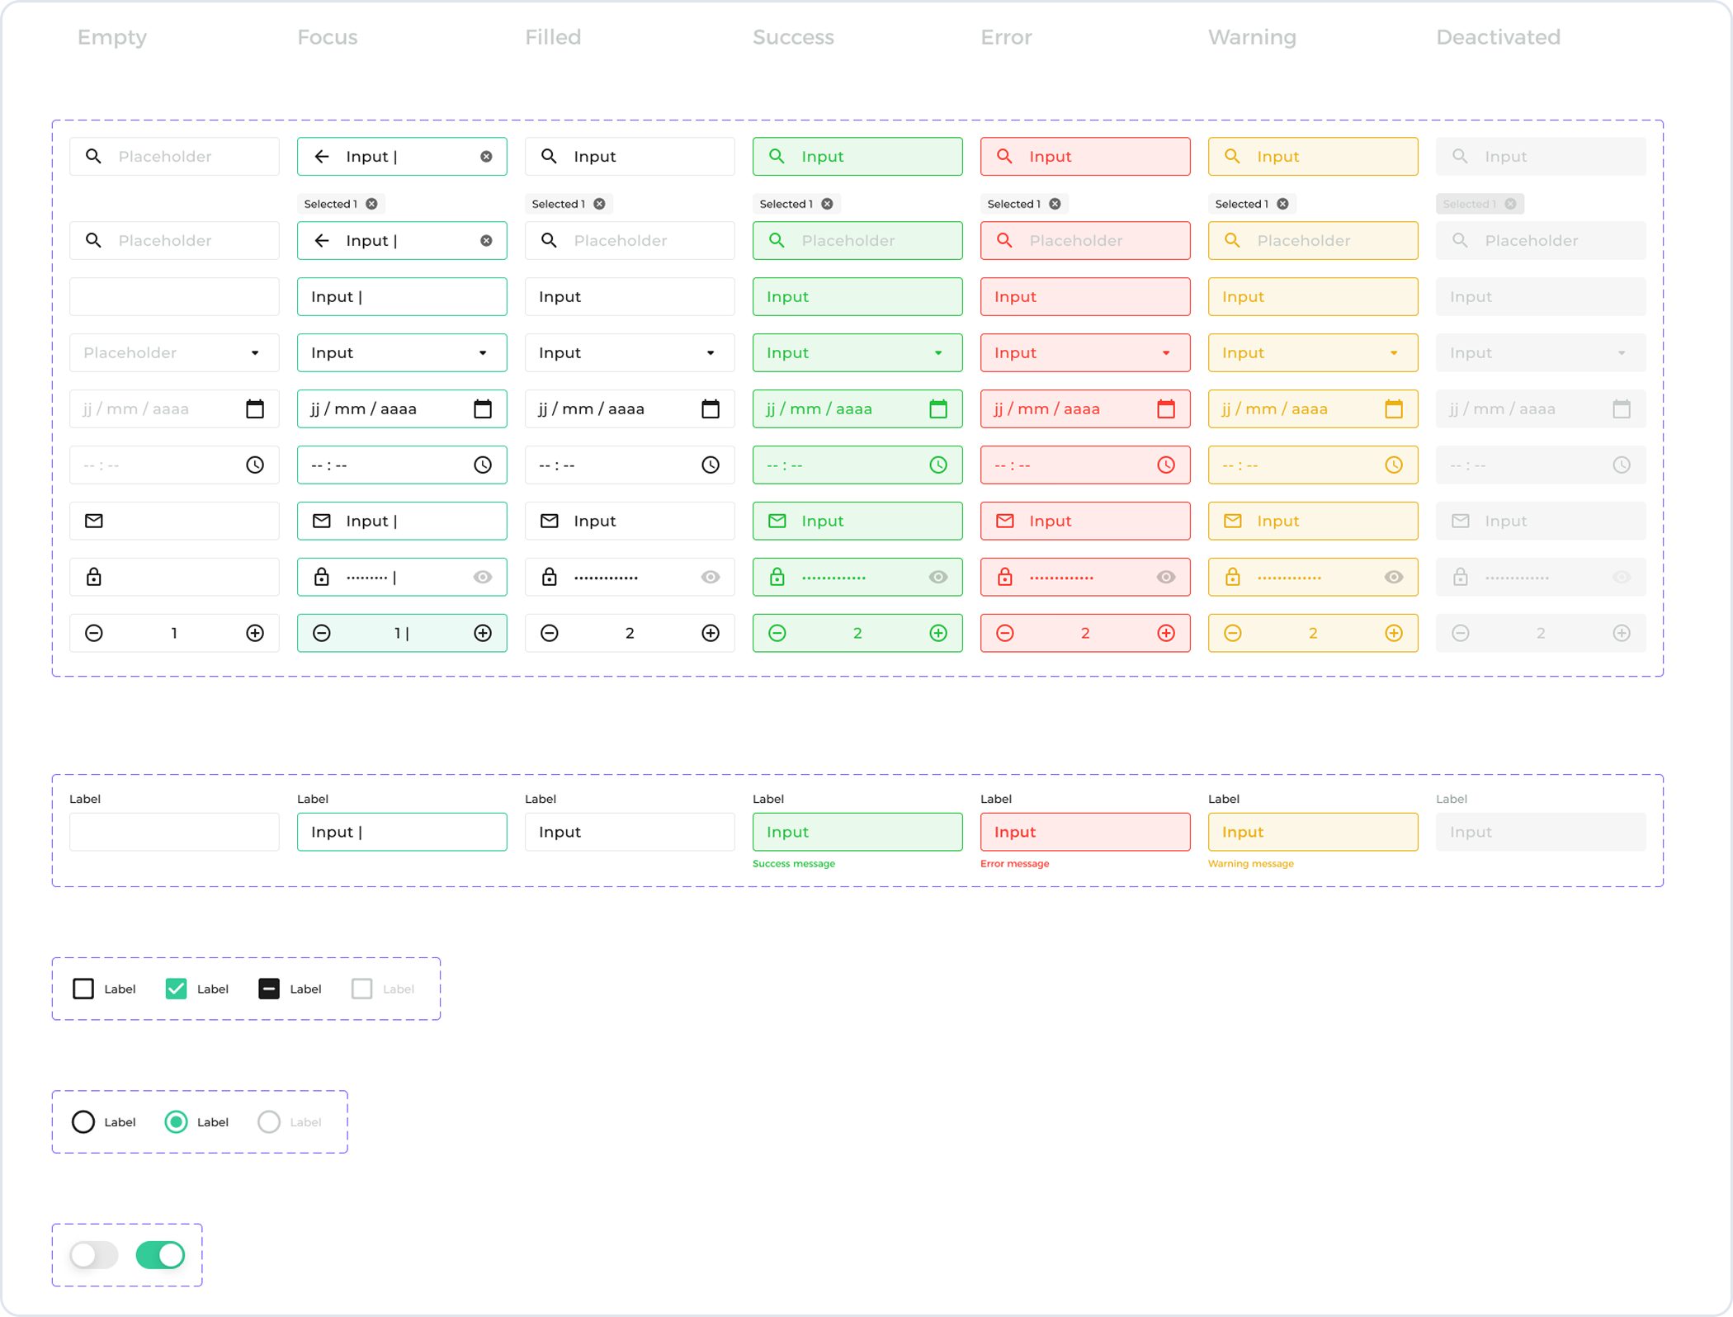The image size is (1733, 1317).
Task: Open the yellow calendar icon in the Warning date field
Action: pos(1394,408)
